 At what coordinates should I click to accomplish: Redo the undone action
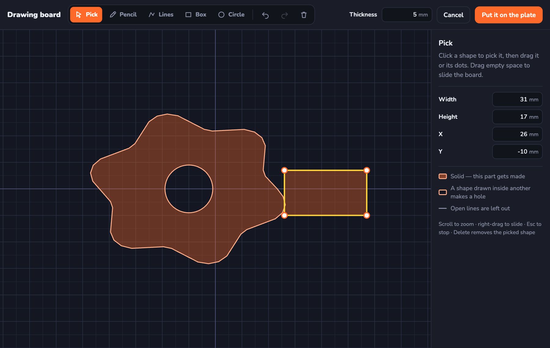coord(284,15)
